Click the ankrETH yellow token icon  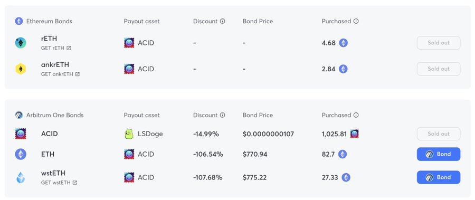tap(21, 69)
